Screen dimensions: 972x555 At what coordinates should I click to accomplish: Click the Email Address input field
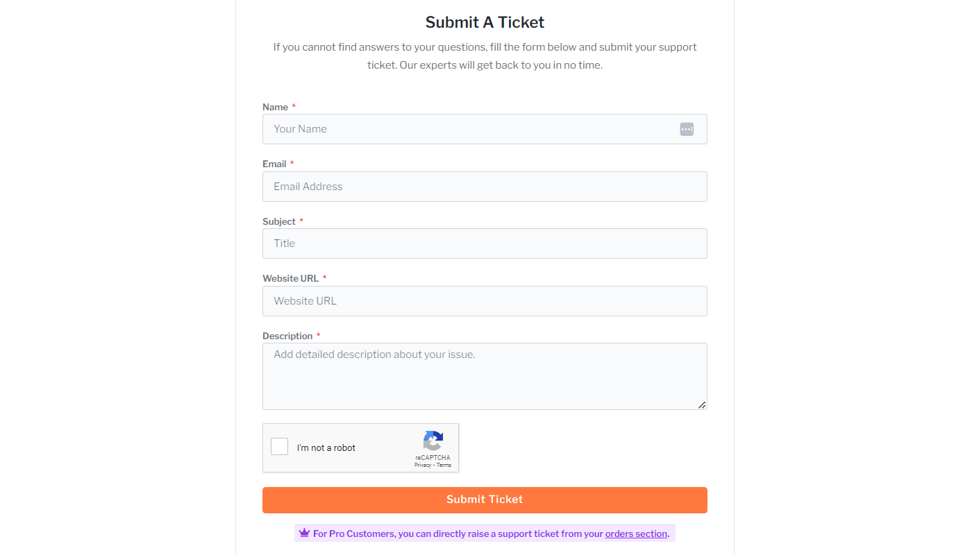(x=485, y=186)
